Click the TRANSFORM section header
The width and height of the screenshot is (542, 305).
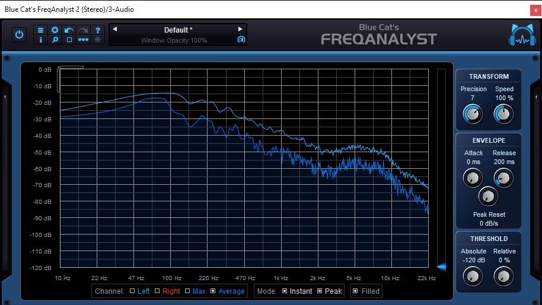489,76
